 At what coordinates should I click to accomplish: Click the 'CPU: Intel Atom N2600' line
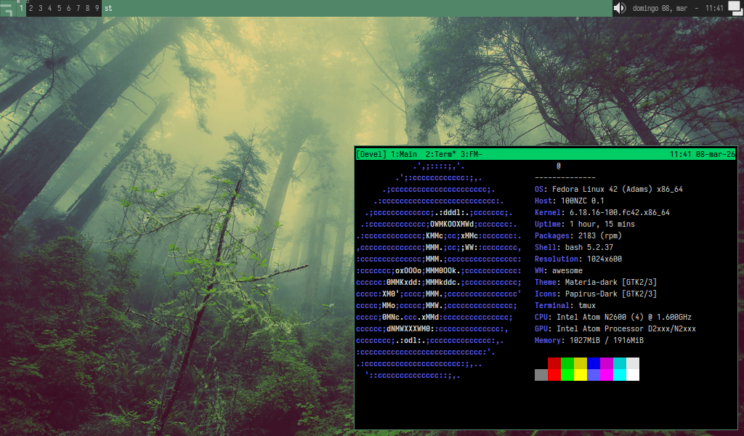613,317
